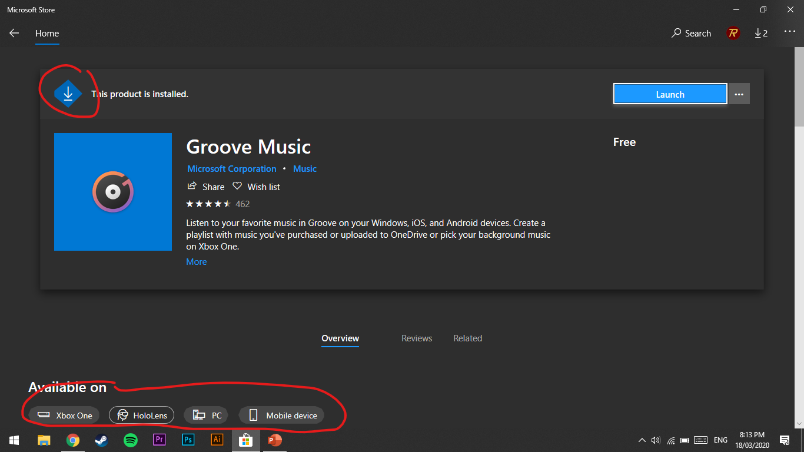Click the blue installed download icon
Viewport: 804px width, 452px height.
(68, 94)
